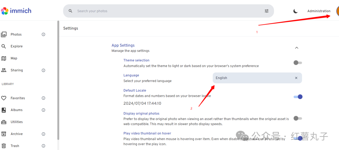Click the Photos sidebar icon
Image resolution: width=339 pixels, height=150 pixels.
click(4, 34)
